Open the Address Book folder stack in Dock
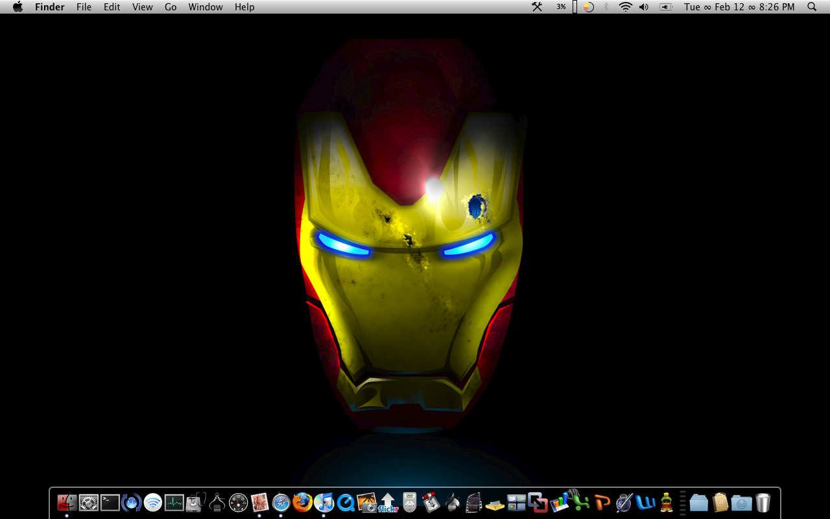The width and height of the screenshot is (830, 519). 720,502
